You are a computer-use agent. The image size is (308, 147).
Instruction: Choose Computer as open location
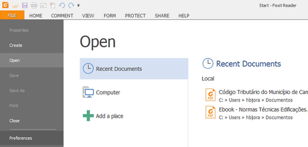pos(134,92)
